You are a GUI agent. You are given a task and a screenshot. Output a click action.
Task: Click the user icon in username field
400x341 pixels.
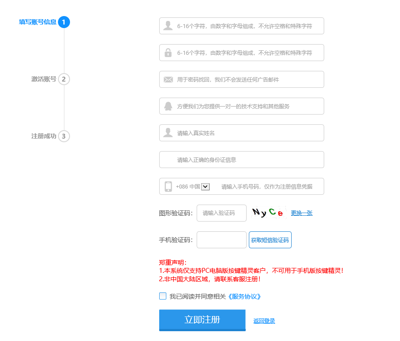[x=168, y=26]
